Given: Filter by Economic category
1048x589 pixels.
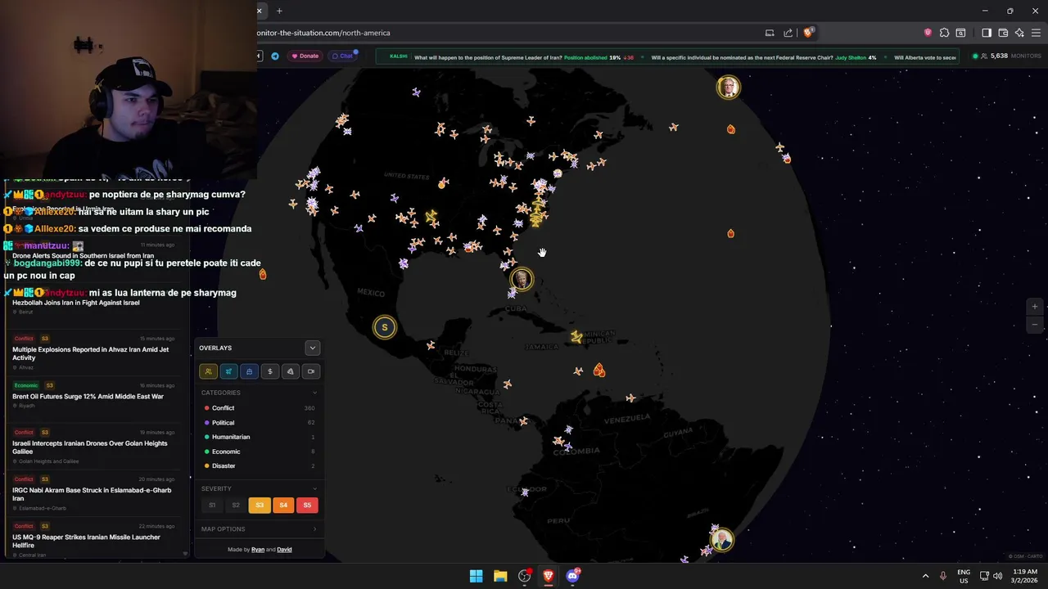Looking at the screenshot, I should click(x=259, y=452).
